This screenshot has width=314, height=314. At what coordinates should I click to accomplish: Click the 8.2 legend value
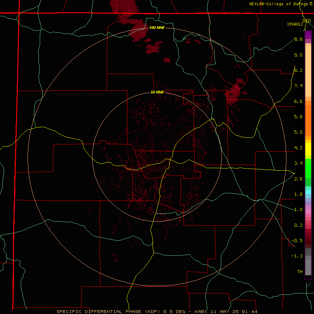pyautogui.click(x=298, y=70)
